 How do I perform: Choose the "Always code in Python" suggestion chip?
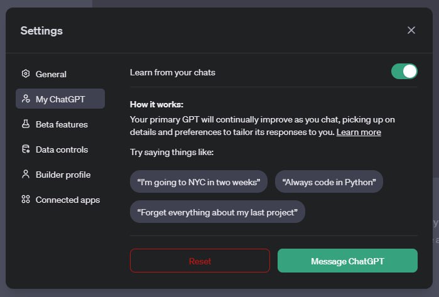pyautogui.click(x=328, y=182)
